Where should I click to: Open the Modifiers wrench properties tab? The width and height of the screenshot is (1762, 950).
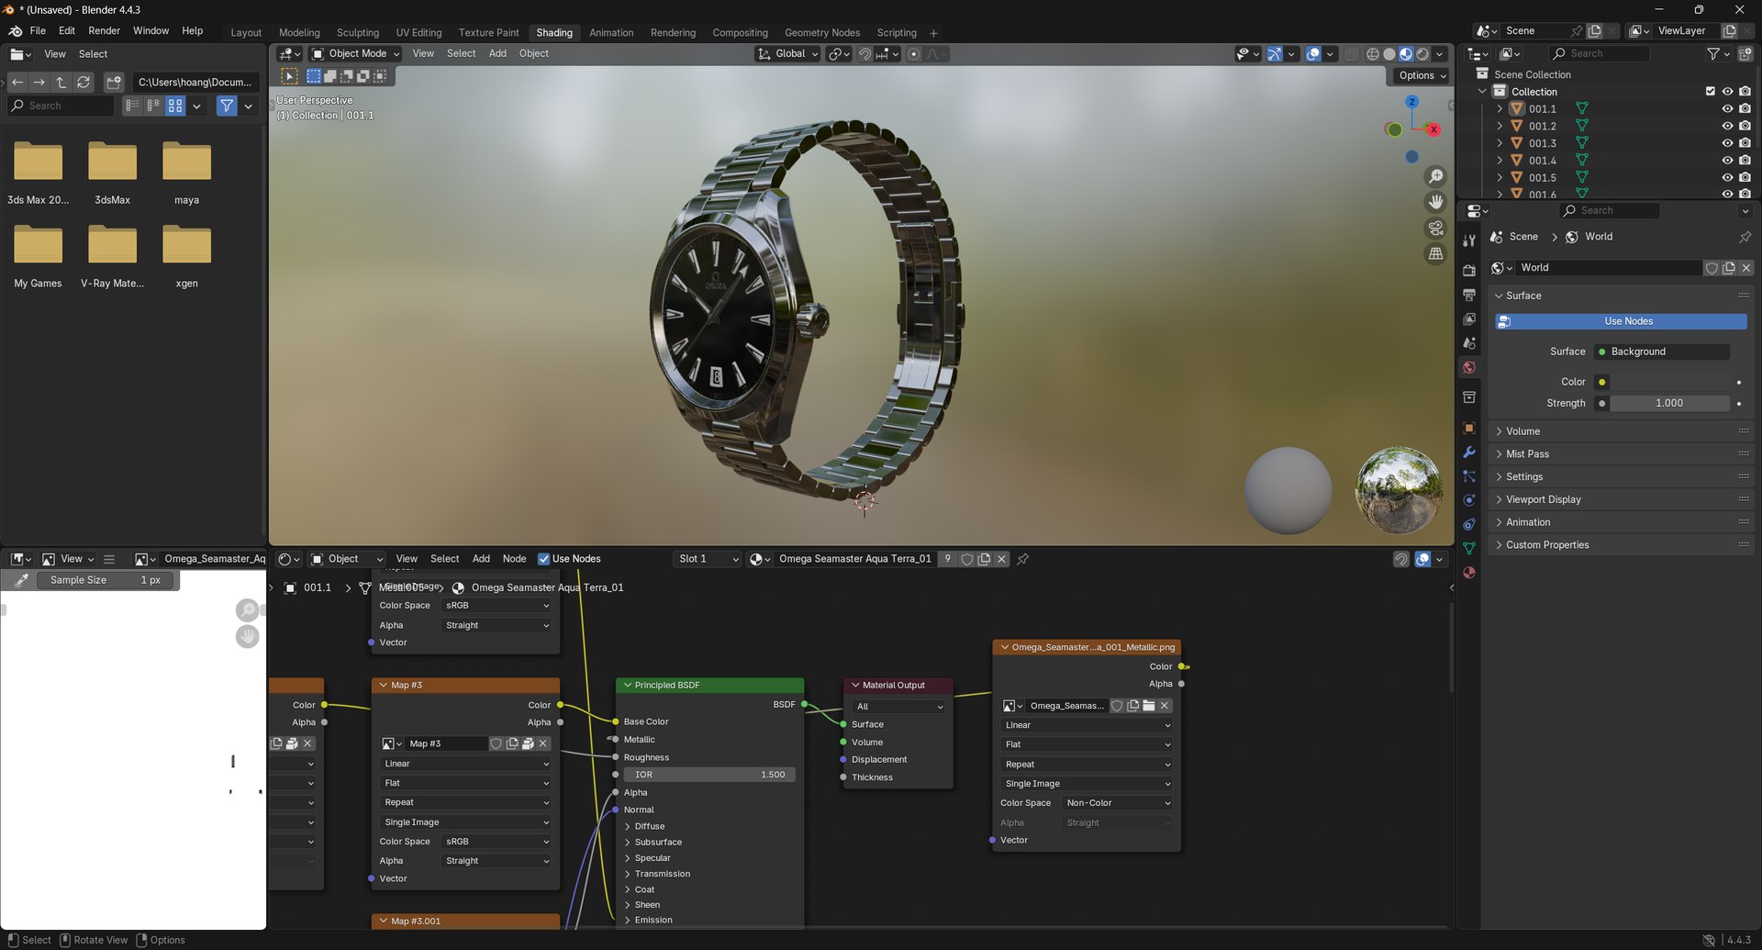coord(1469,453)
